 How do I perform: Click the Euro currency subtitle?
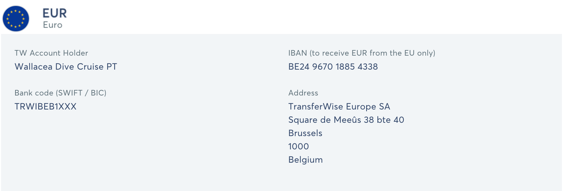coord(53,25)
